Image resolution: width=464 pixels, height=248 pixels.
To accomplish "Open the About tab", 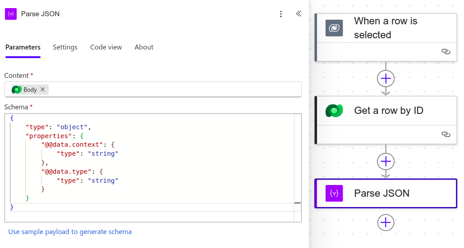I will [144, 47].
